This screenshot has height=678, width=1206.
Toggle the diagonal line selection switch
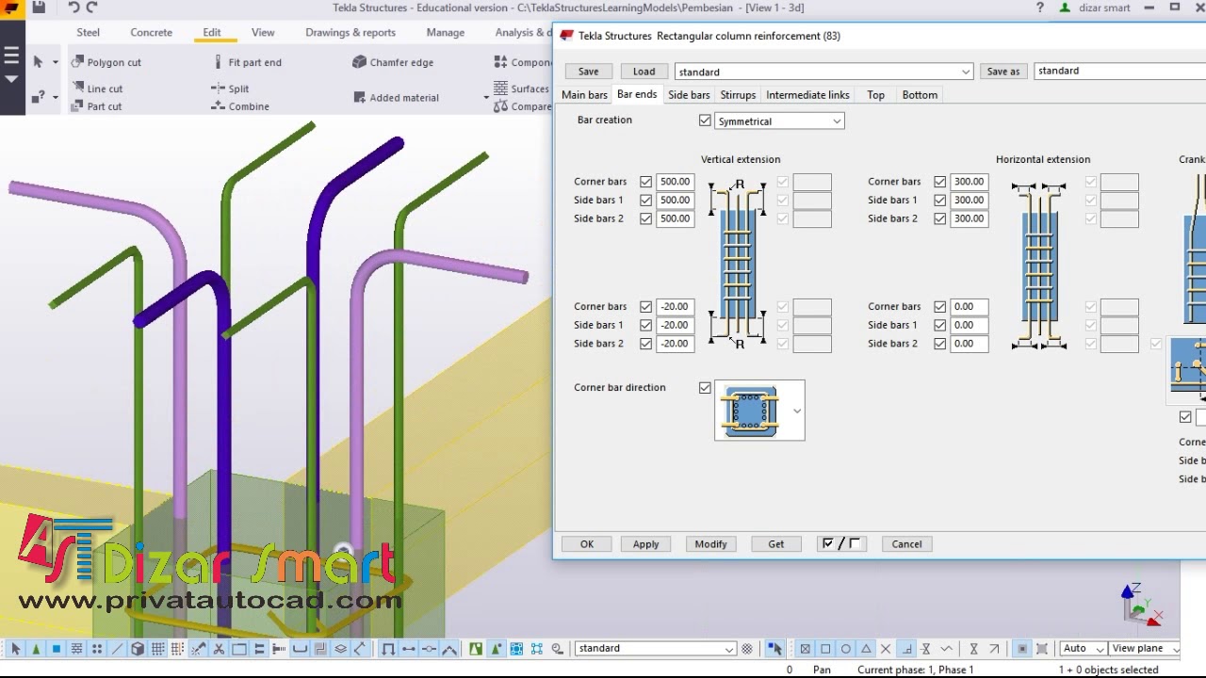(117, 649)
